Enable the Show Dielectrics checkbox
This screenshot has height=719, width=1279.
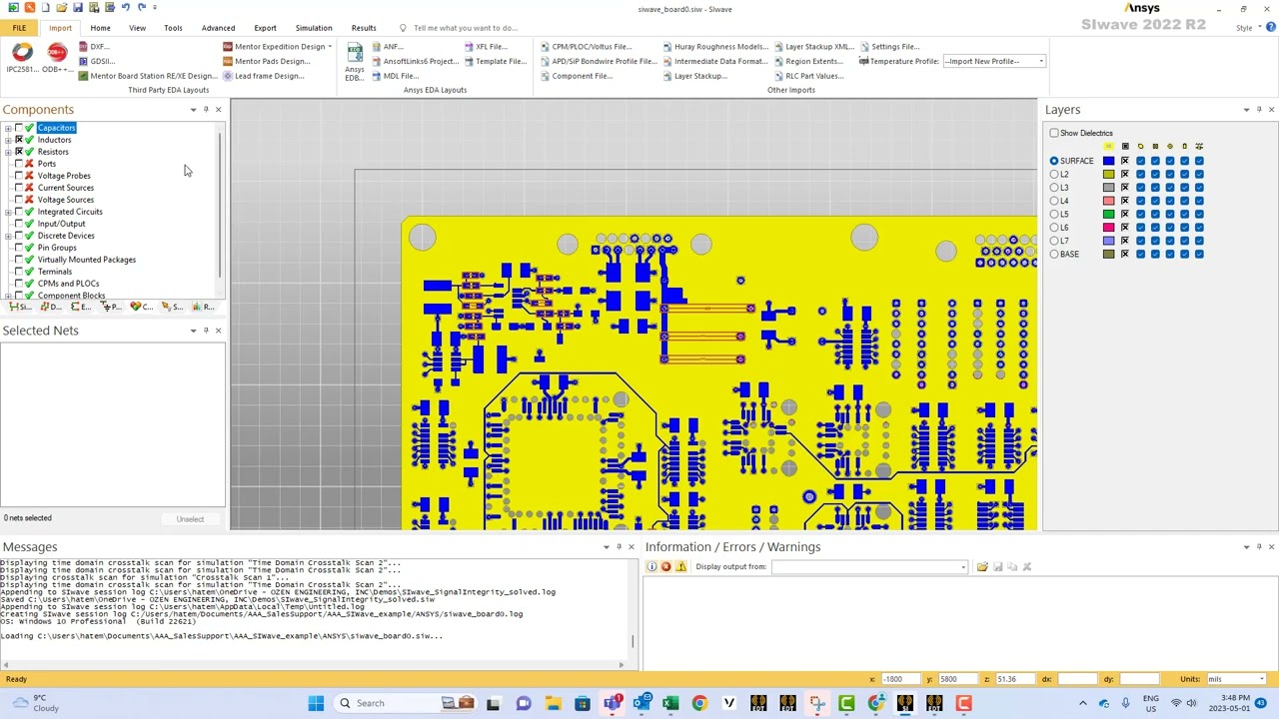point(1054,133)
